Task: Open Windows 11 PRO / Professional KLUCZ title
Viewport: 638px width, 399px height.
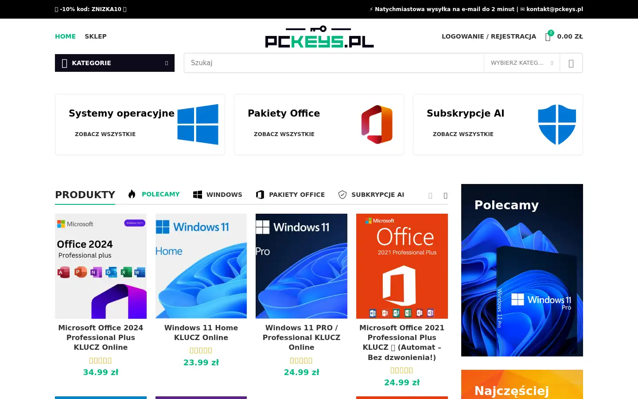Action: pos(301,337)
